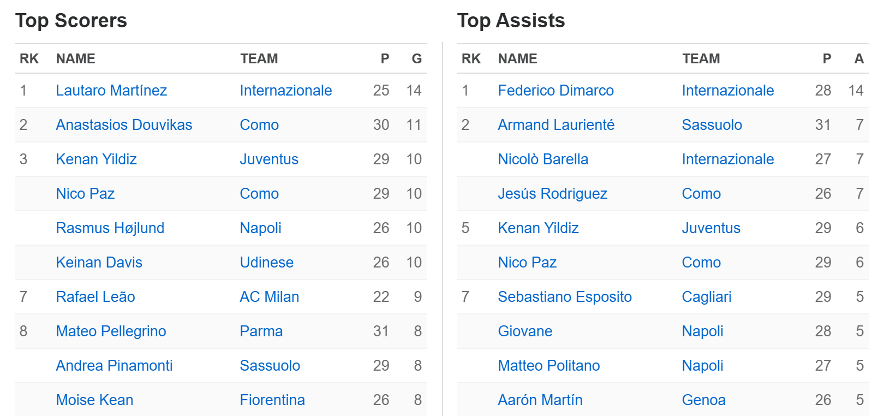878x416 pixels.
Task: Open Matteo Politano player link
Action: 548,366
